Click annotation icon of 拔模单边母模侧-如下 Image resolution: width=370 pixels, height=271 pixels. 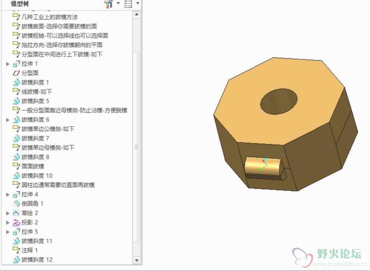pyautogui.click(x=16, y=147)
